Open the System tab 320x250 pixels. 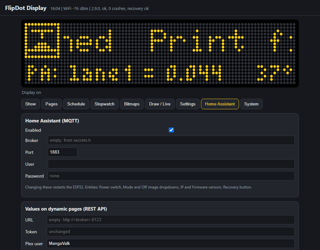point(252,104)
